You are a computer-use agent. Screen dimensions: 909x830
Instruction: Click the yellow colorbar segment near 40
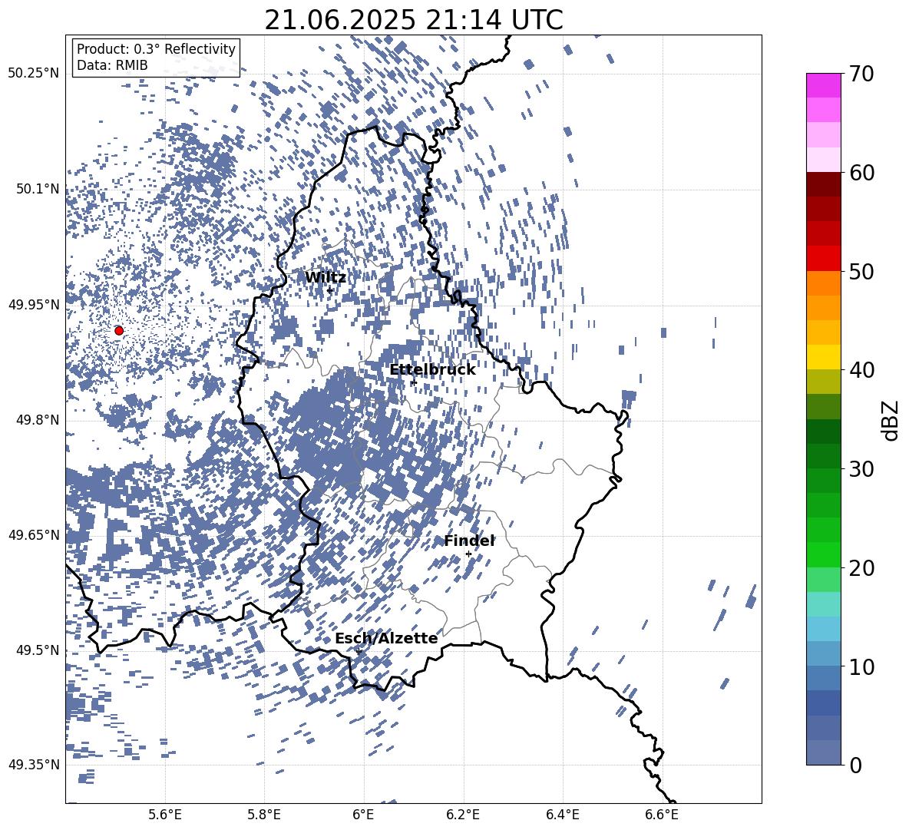click(823, 357)
